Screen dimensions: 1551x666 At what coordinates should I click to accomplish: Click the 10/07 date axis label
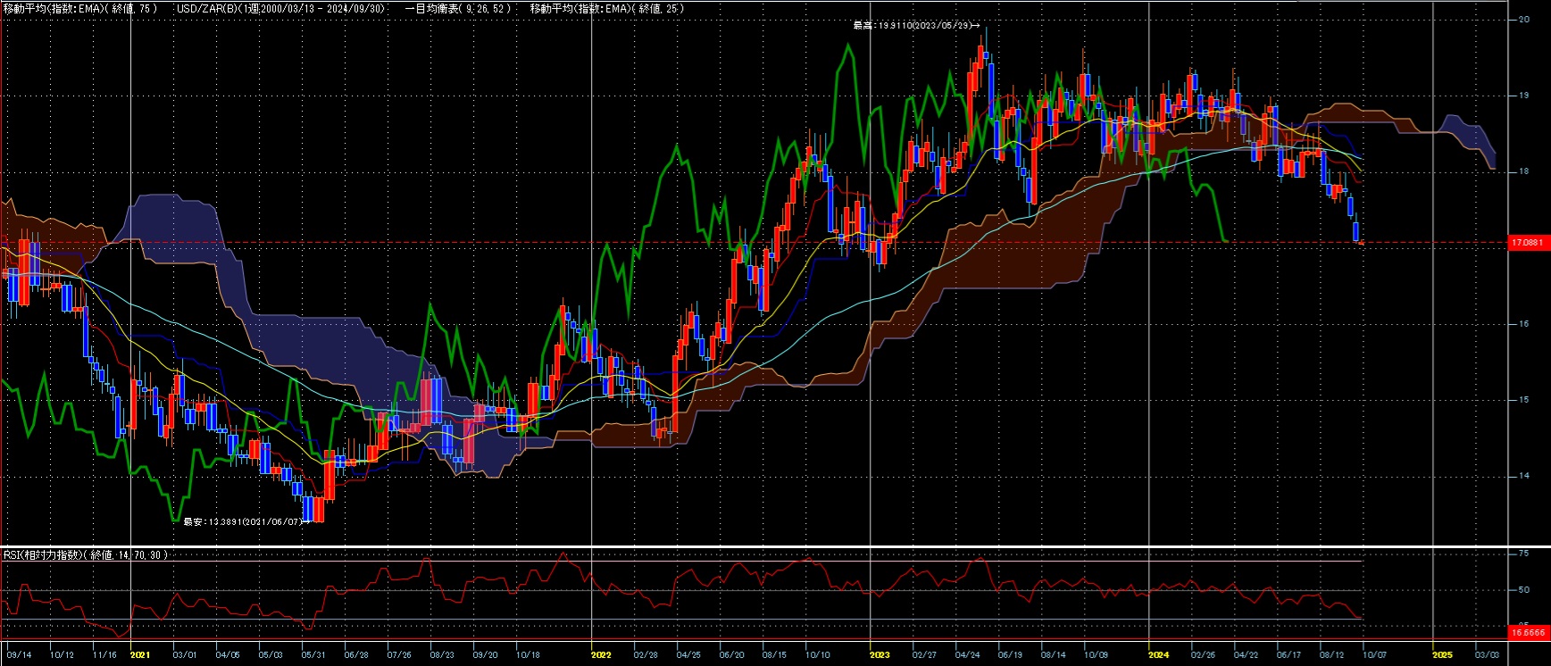pyautogui.click(x=1374, y=655)
